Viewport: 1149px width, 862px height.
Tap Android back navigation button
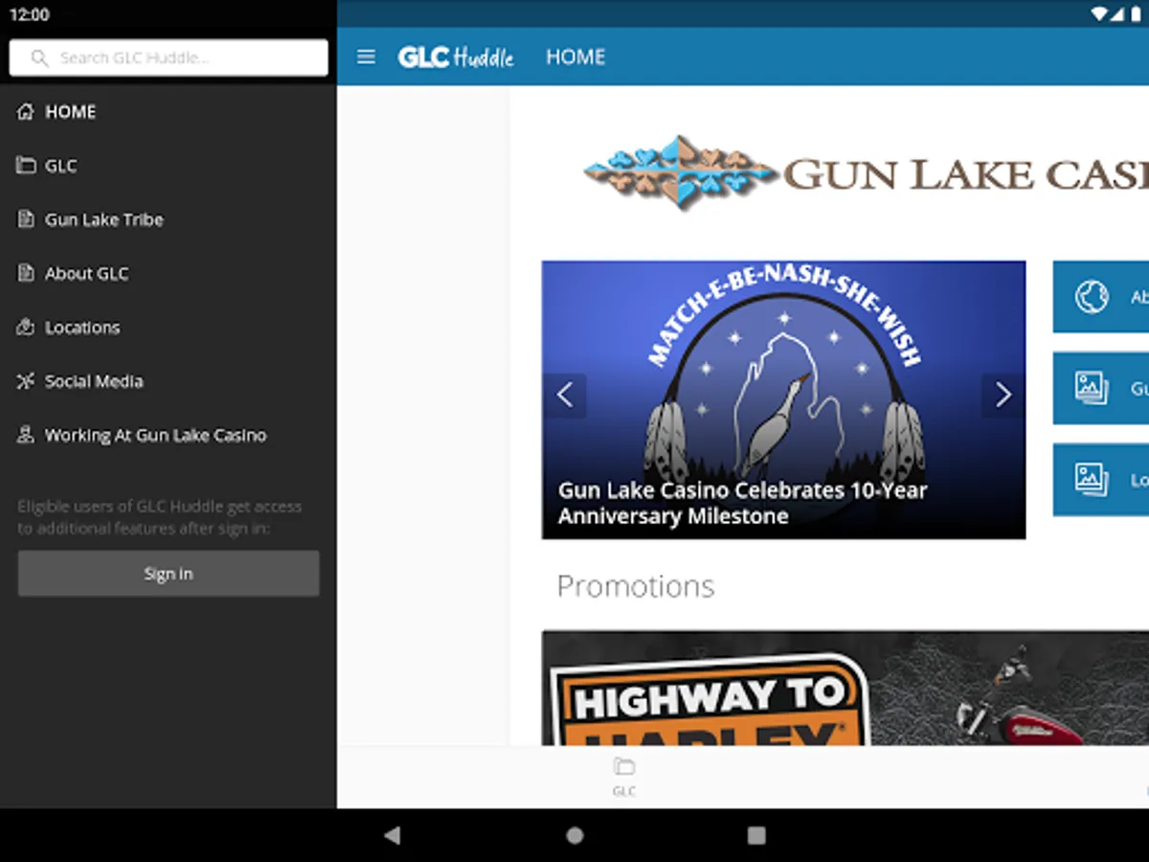pos(392,835)
